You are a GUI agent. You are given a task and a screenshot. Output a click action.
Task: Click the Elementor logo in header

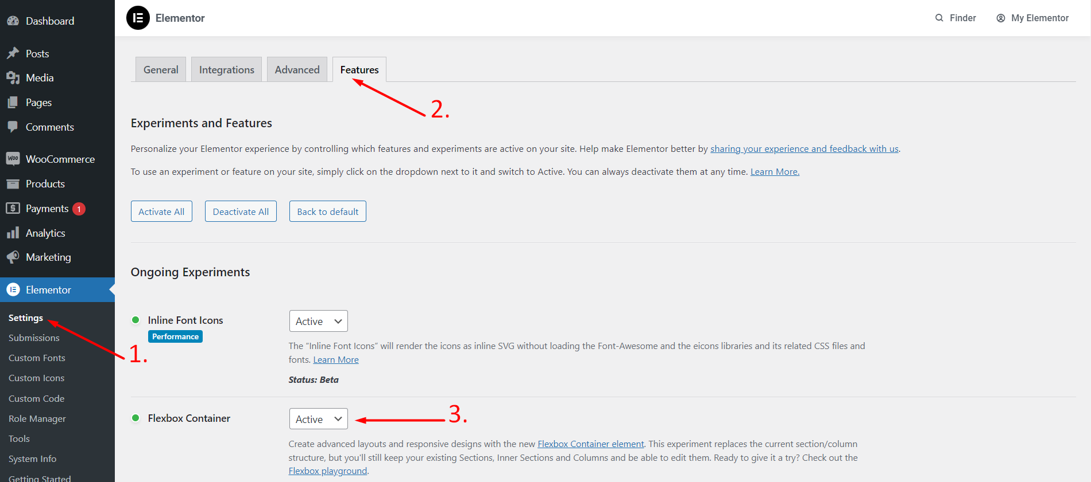coord(138,18)
